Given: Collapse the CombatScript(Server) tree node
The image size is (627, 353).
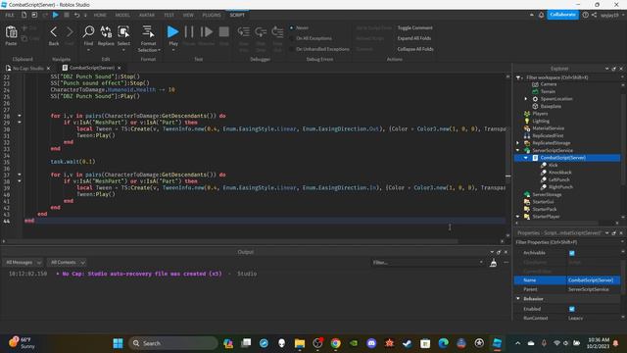Looking at the screenshot, I should (x=526, y=158).
